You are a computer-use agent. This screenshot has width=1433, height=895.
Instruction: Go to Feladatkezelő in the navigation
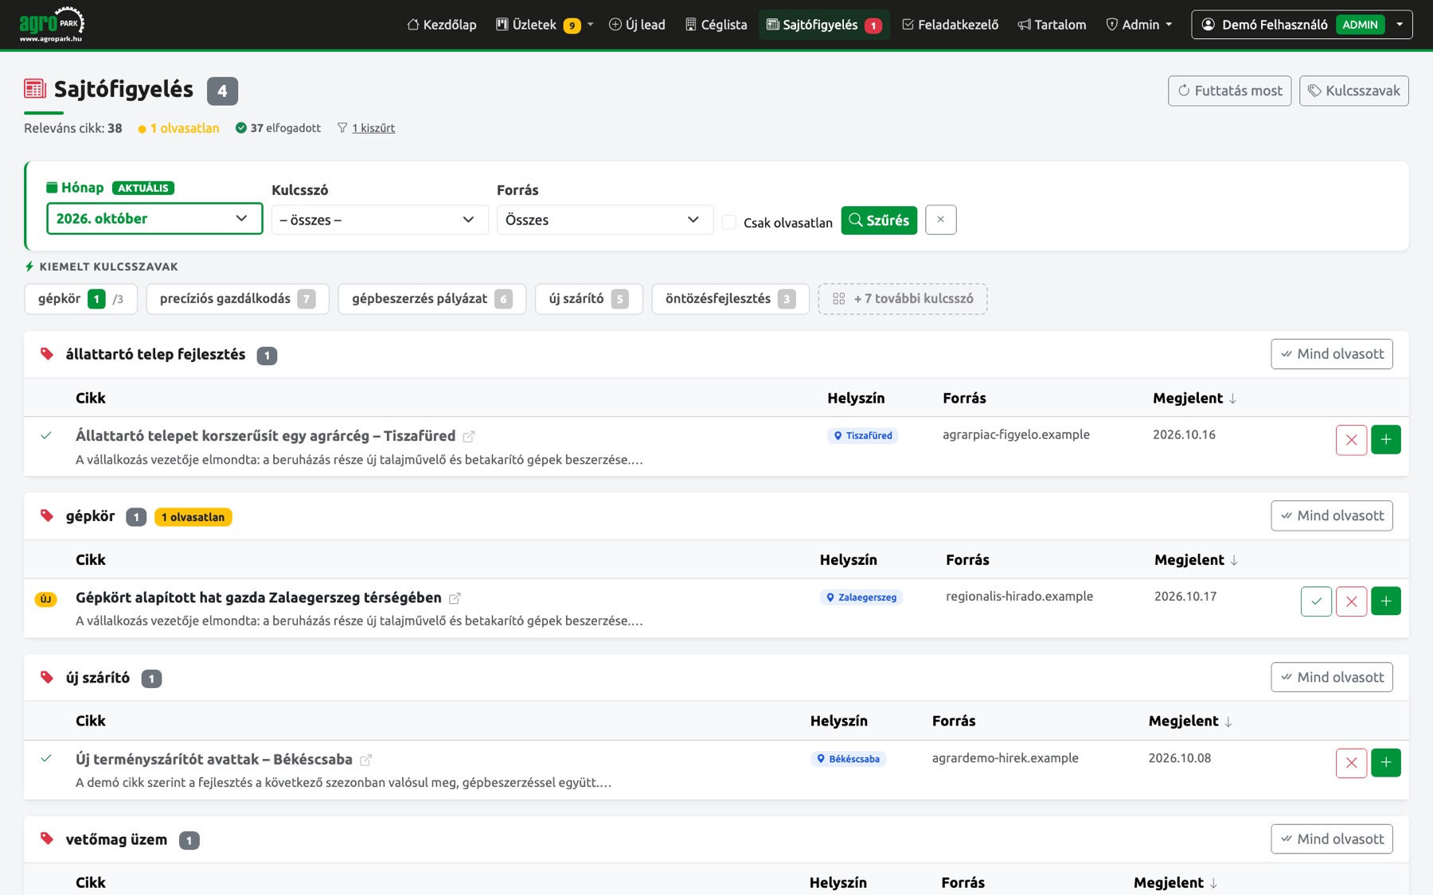[x=950, y=25]
